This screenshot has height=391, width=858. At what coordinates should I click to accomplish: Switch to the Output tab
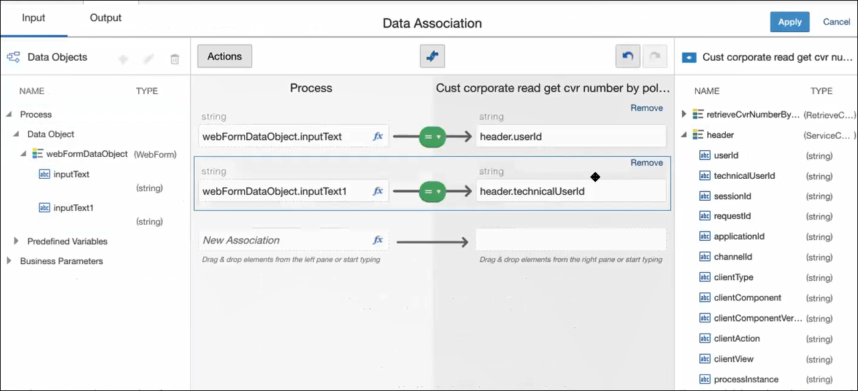(x=105, y=18)
